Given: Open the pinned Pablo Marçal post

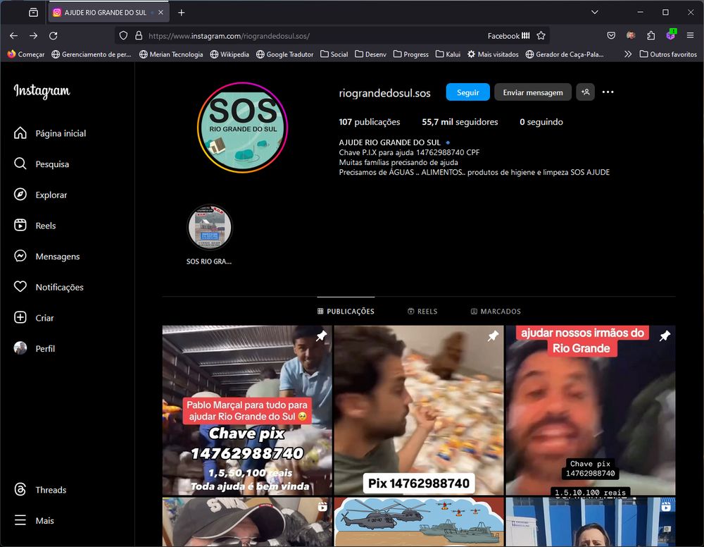Looking at the screenshot, I should [x=247, y=410].
